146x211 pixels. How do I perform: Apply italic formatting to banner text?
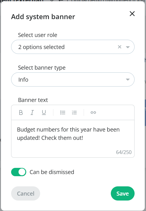click(x=32, y=112)
